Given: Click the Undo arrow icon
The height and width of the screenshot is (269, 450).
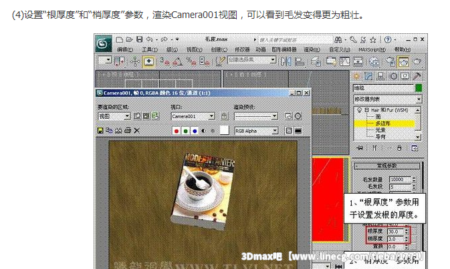Looking at the screenshot, I should [150, 39].
